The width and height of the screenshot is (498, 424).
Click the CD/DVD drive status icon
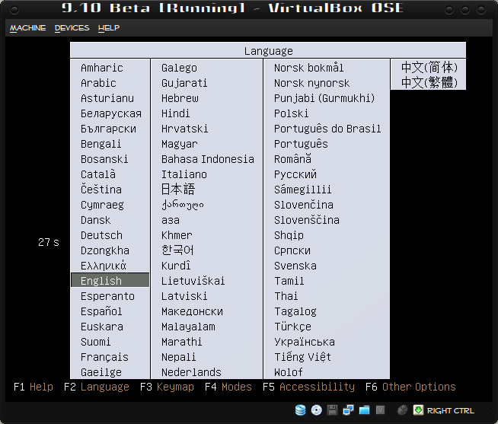[316, 410]
